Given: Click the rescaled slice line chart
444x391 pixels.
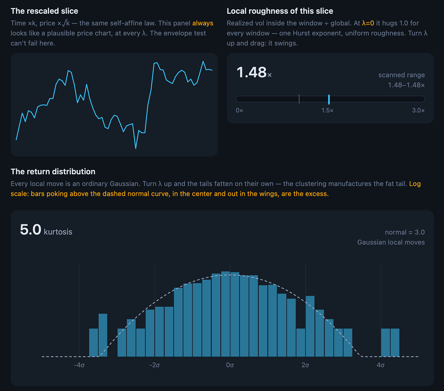Looking at the screenshot, I should (114, 105).
